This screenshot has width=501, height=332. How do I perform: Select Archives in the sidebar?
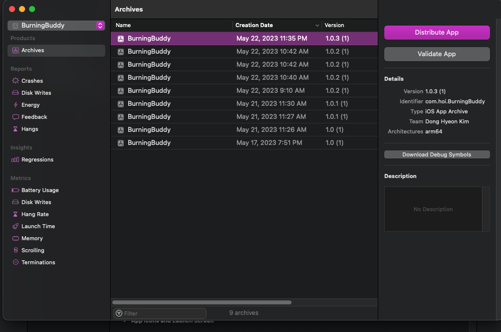coord(56,51)
